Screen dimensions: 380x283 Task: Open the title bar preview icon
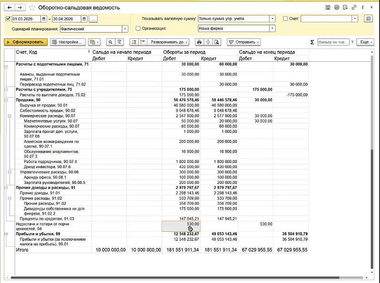pyautogui.click(x=345, y=8)
